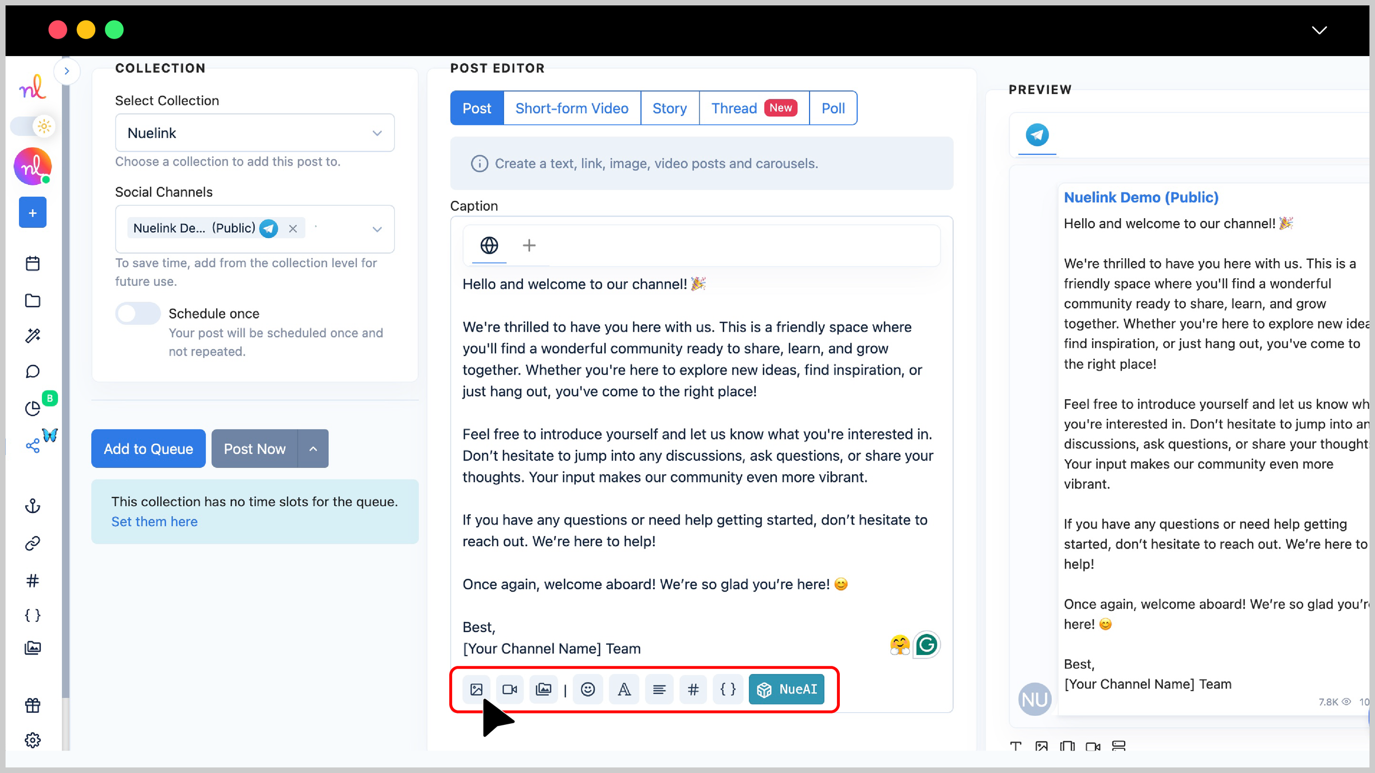Remove the Nuelink Demo (Public) channel chip
1375x773 pixels.
click(293, 228)
